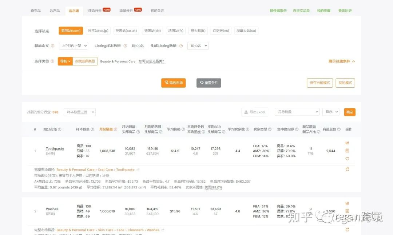This screenshot has height=235, width=393.
Task: Open external link icon beside Toothpaste path
Action: pos(138,170)
